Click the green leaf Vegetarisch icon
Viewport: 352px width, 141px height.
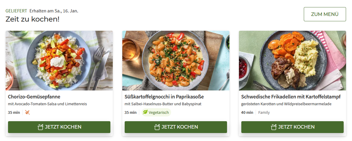(x=145, y=112)
